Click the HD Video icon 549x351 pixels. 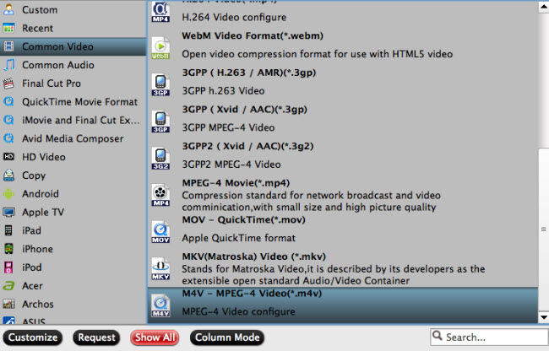tap(8, 157)
